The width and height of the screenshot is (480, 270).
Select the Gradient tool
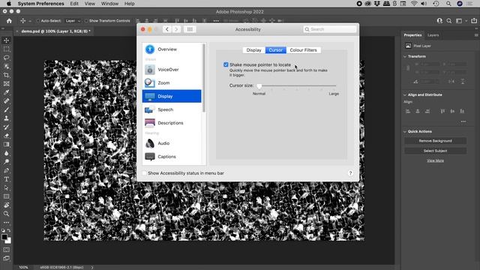[x=7, y=144]
